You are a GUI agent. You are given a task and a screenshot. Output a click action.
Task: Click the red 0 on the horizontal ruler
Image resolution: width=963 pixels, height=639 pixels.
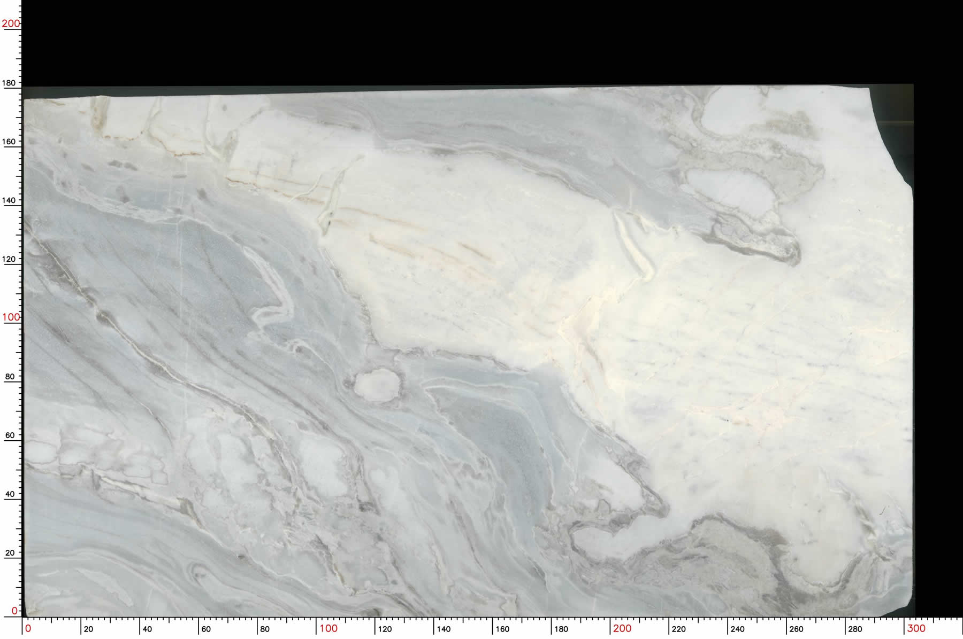28,628
